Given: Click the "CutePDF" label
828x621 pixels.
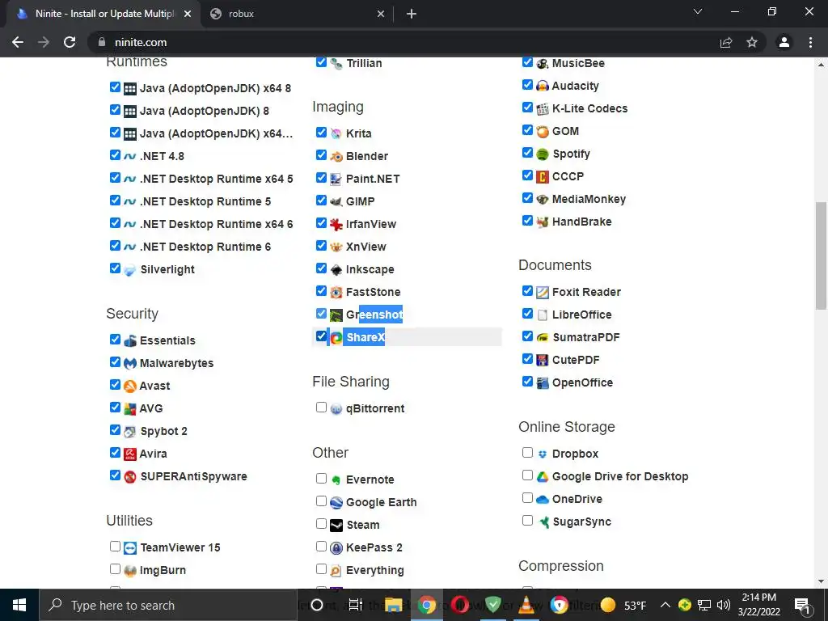Looking at the screenshot, I should tap(576, 360).
